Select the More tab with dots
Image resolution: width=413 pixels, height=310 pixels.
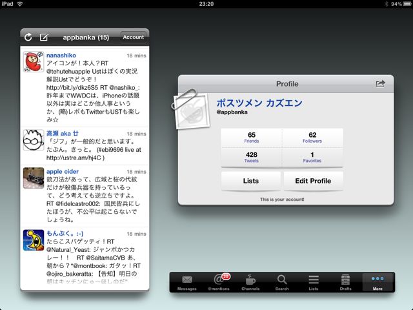tap(378, 282)
